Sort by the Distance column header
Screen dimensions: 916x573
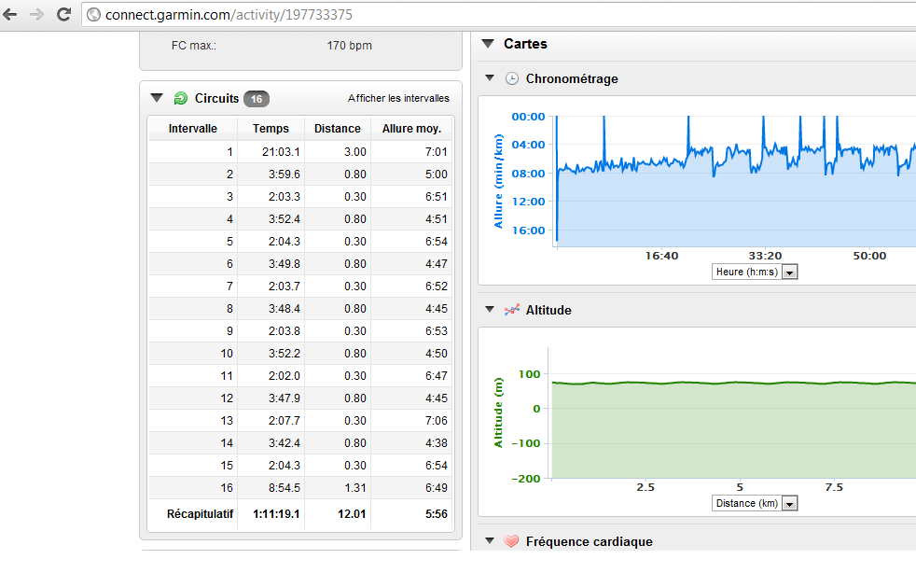point(338,129)
